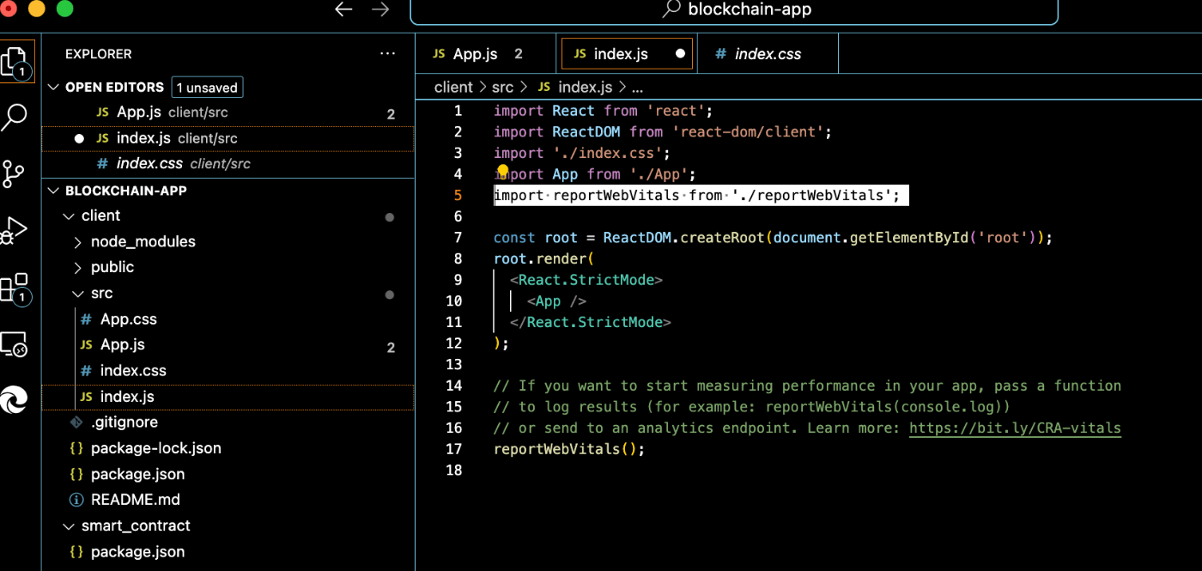Open the Remote Explorer icon
This screenshot has height=571, width=1202.
click(15, 344)
